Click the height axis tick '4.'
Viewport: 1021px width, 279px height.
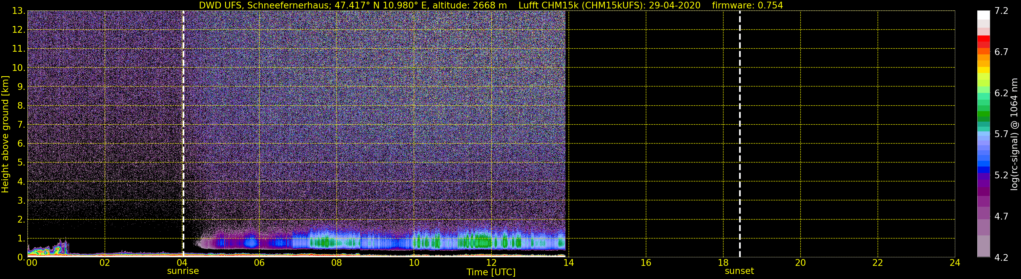tap(21, 181)
